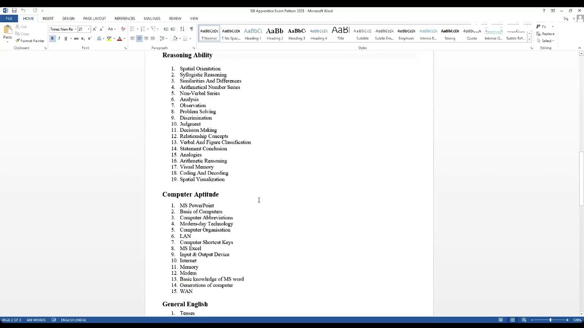
Task: Switch to the DESIGN tab
Action: [x=68, y=19]
